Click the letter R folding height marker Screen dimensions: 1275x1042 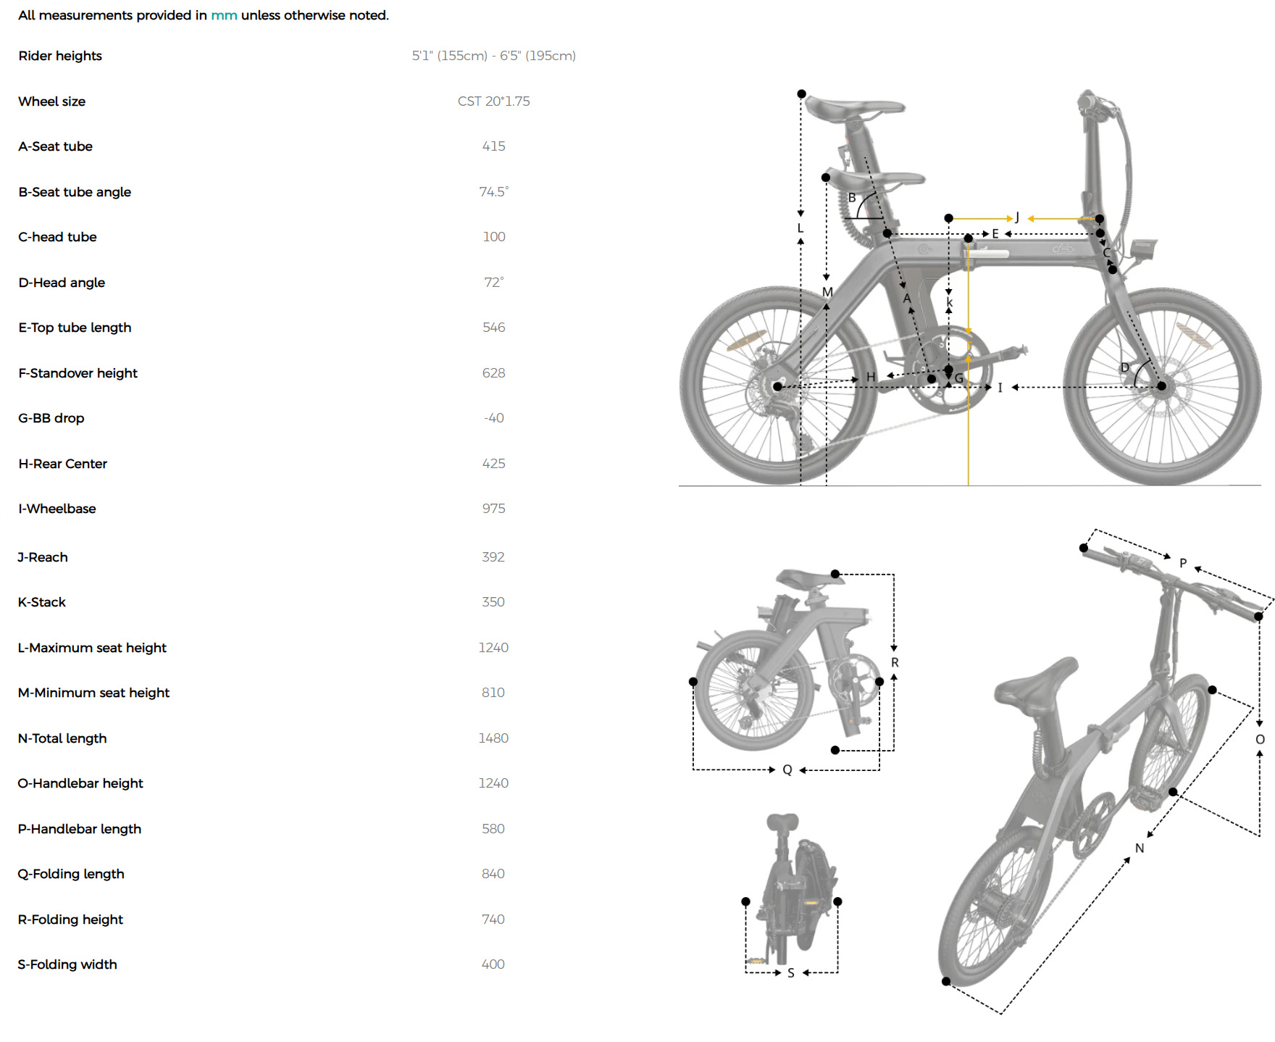coord(895,662)
